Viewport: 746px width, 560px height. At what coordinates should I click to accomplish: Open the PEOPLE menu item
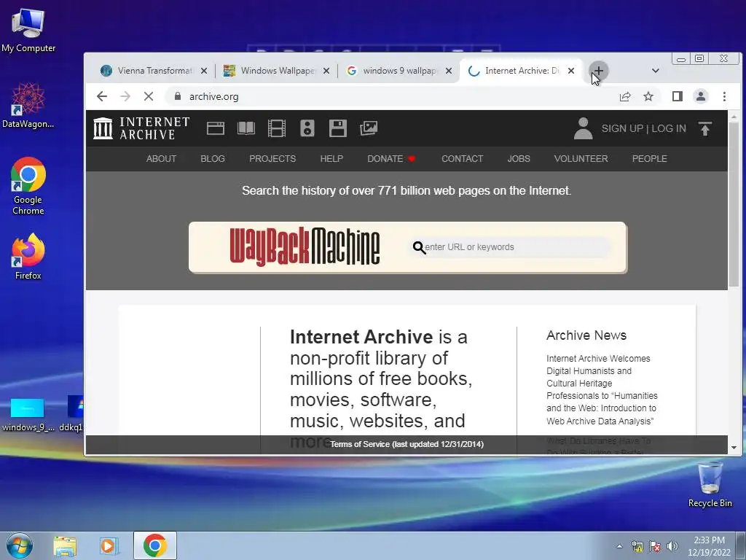649,159
